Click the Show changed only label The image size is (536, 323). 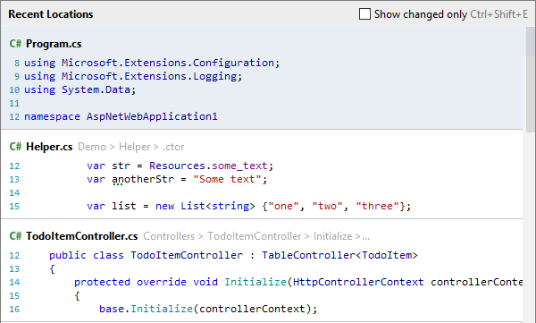point(421,14)
